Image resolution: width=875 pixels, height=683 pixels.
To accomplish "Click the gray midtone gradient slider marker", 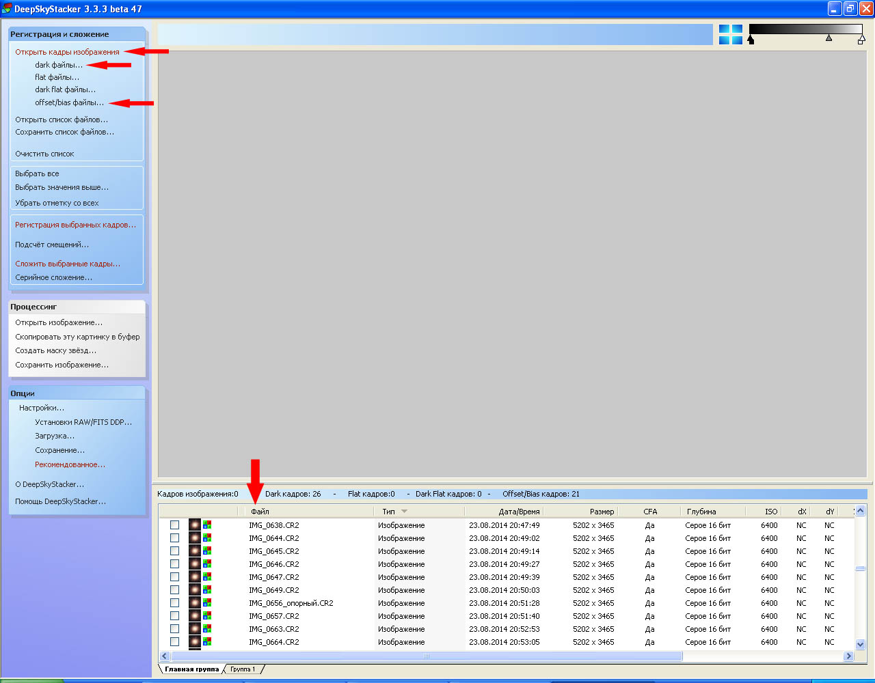I will [x=829, y=39].
